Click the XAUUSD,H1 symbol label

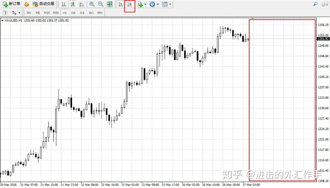point(13,21)
